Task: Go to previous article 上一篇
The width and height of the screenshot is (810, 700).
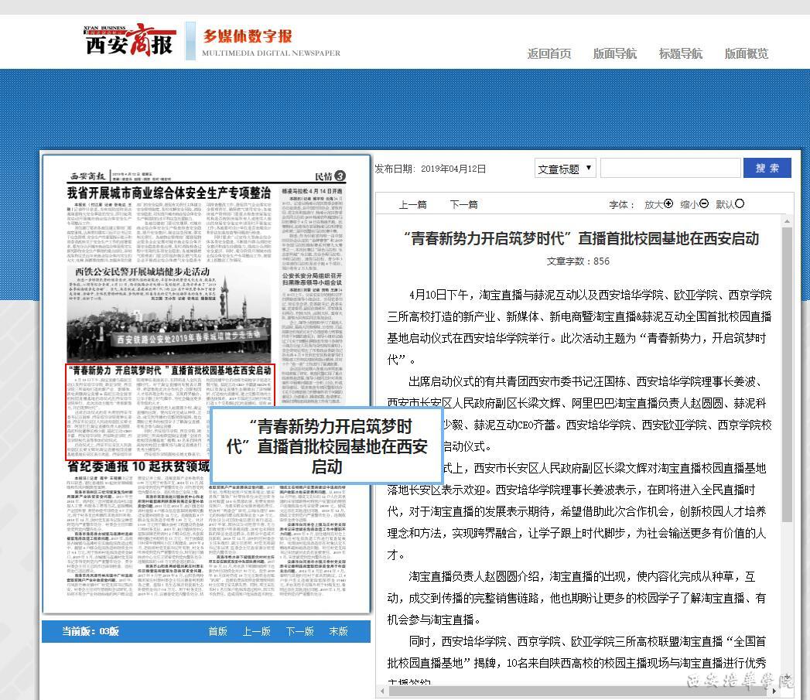Action: click(412, 205)
